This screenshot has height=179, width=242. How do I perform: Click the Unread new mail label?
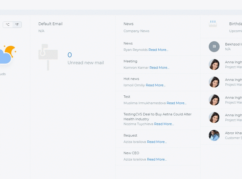(x=86, y=63)
